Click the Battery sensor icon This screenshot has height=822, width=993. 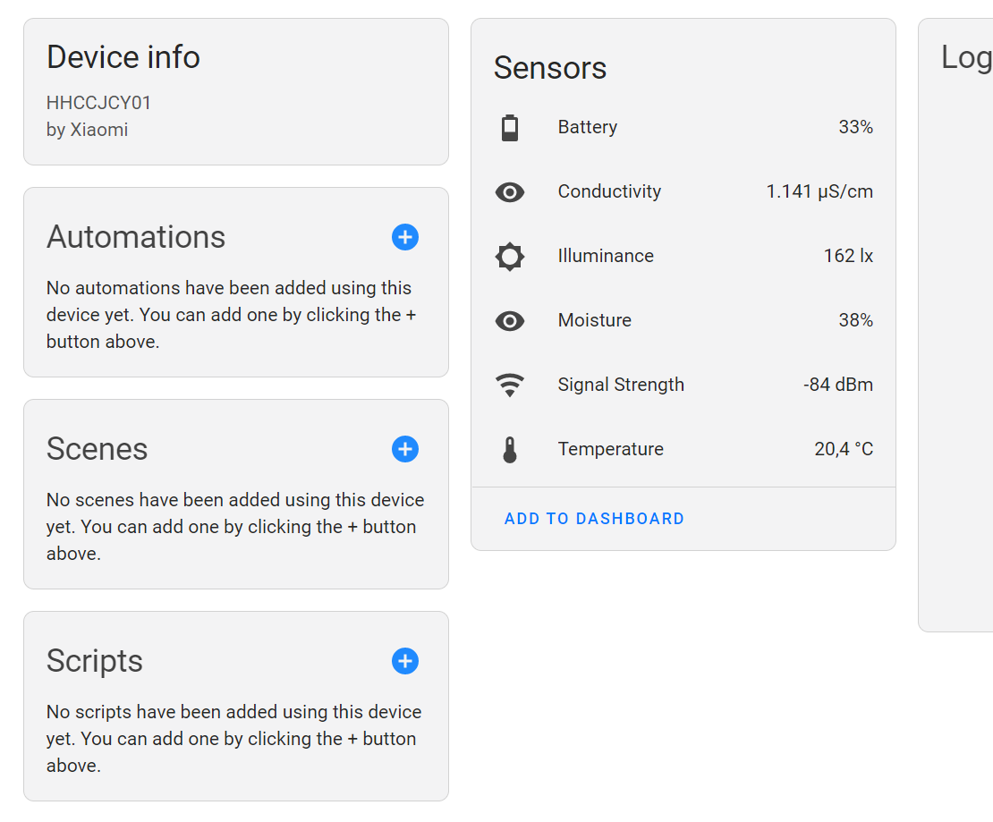coord(510,127)
